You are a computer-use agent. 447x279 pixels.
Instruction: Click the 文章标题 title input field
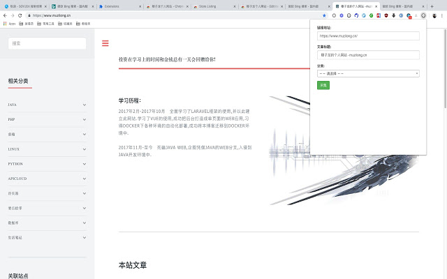click(x=368, y=55)
